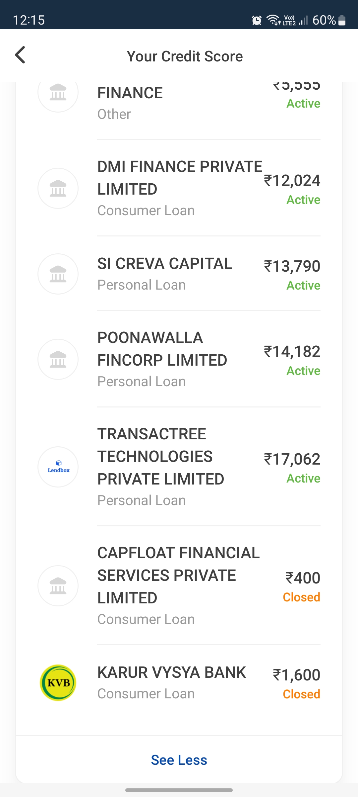Viewport: 358px width, 797px height.
Task: Tap bank icon beside Capfloat Financial
Action: [x=58, y=586]
